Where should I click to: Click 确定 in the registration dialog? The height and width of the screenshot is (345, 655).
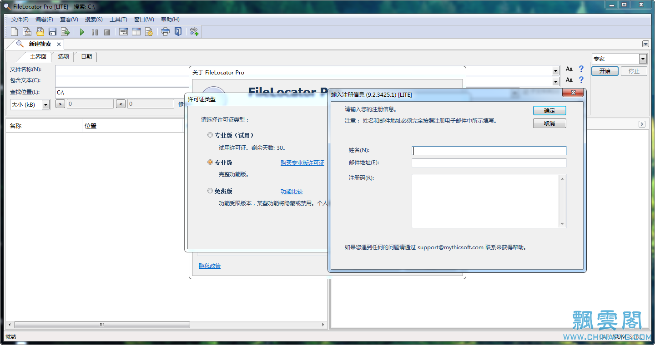[549, 111]
